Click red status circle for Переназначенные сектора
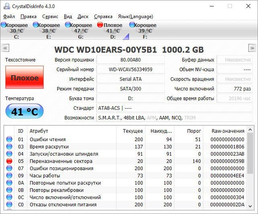 [x=9, y=161]
